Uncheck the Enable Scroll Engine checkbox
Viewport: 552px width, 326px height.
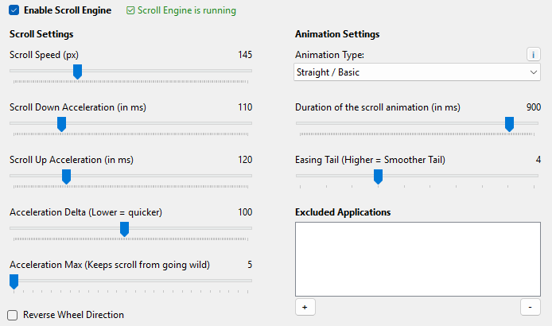pyautogui.click(x=14, y=11)
